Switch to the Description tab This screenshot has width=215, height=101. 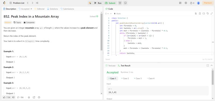10,9
